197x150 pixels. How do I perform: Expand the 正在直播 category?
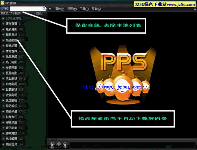(x=3, y=24)
